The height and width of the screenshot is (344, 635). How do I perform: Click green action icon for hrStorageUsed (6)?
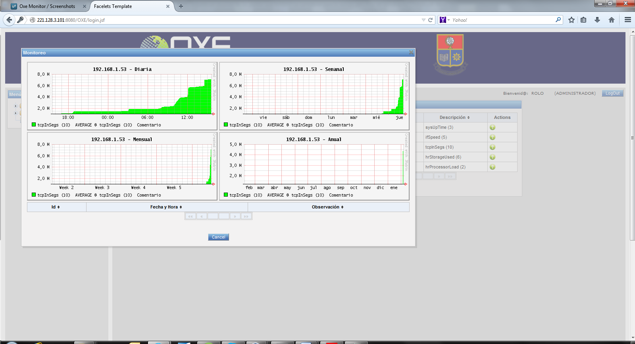493,157
